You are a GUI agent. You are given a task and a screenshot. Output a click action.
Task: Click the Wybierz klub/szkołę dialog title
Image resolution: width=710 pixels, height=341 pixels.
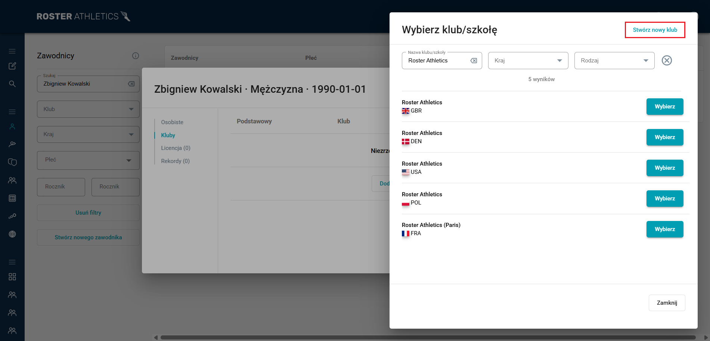pos(449,30)
